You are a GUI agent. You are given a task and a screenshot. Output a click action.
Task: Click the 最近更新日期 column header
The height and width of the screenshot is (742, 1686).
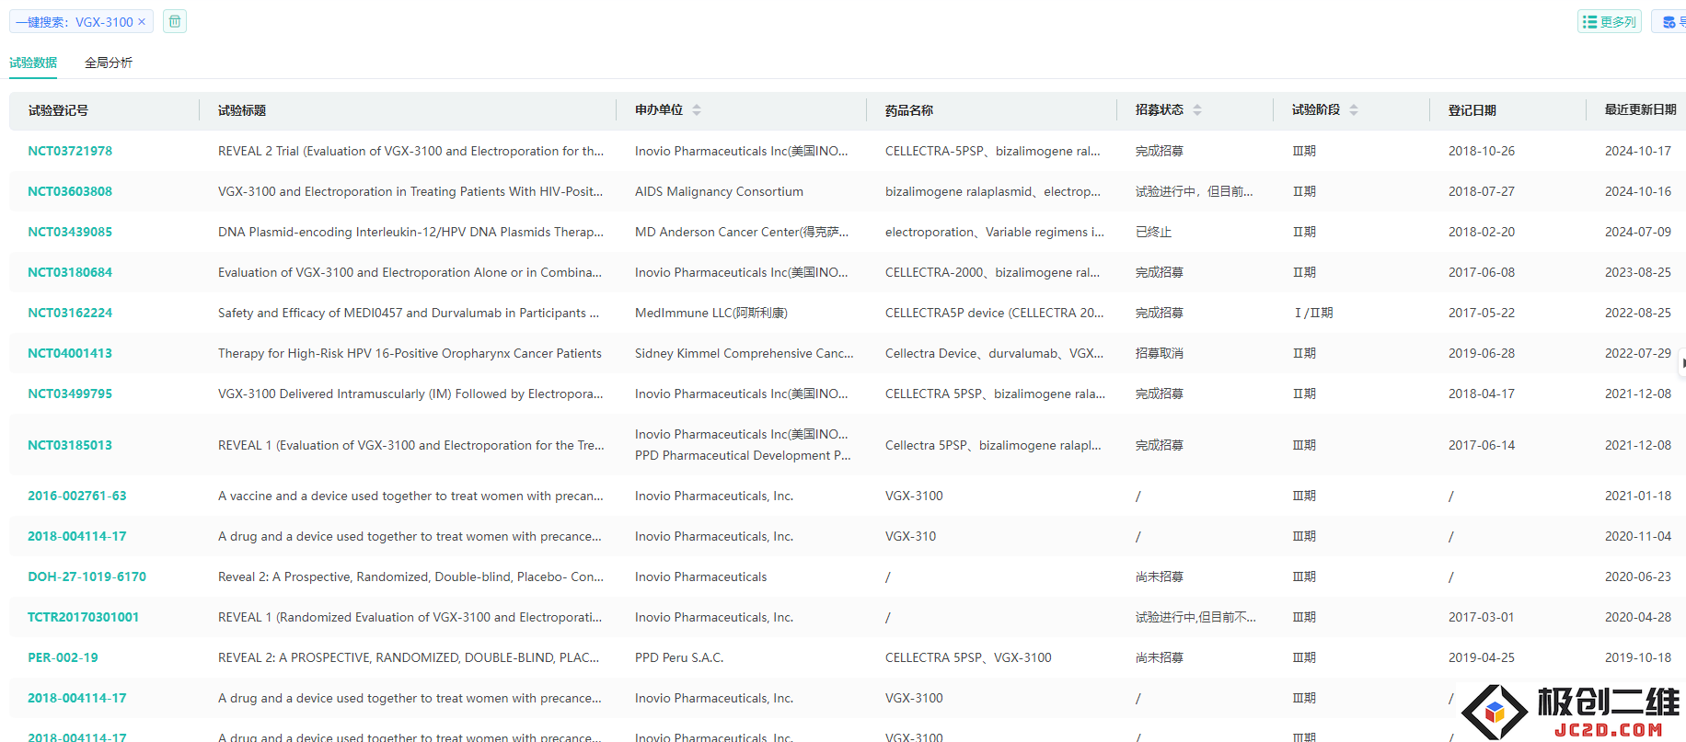[1641, 109]
